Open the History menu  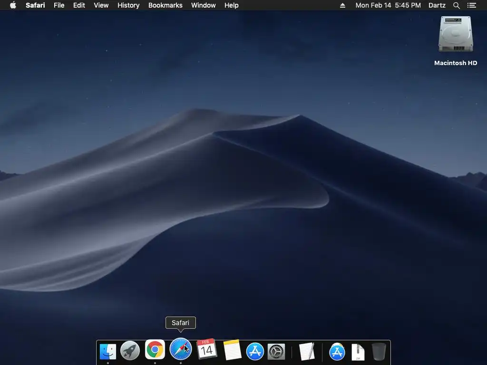click(x=128, y=5)
